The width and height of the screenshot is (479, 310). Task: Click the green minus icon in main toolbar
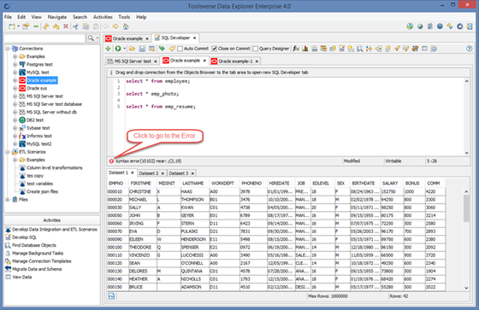(x=36, y=26)
